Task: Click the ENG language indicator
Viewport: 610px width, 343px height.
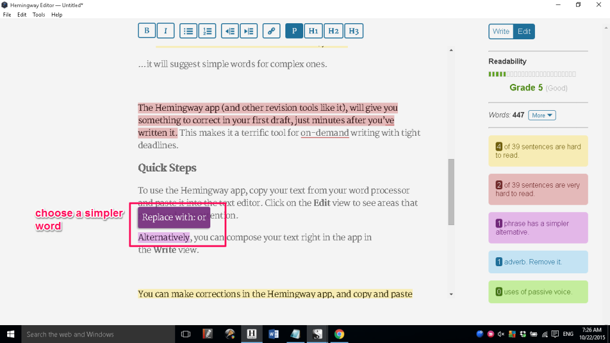Action: pos(568,334)
